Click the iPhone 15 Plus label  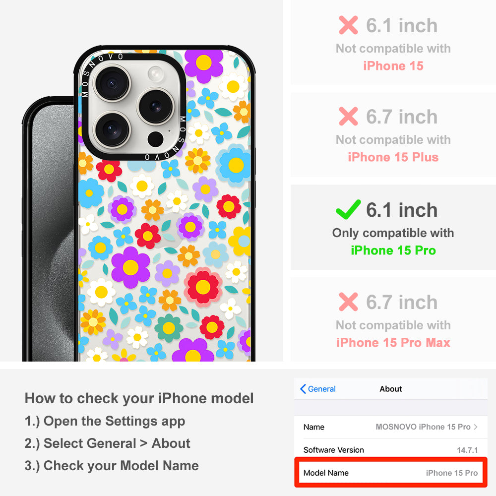click(393, 157)
